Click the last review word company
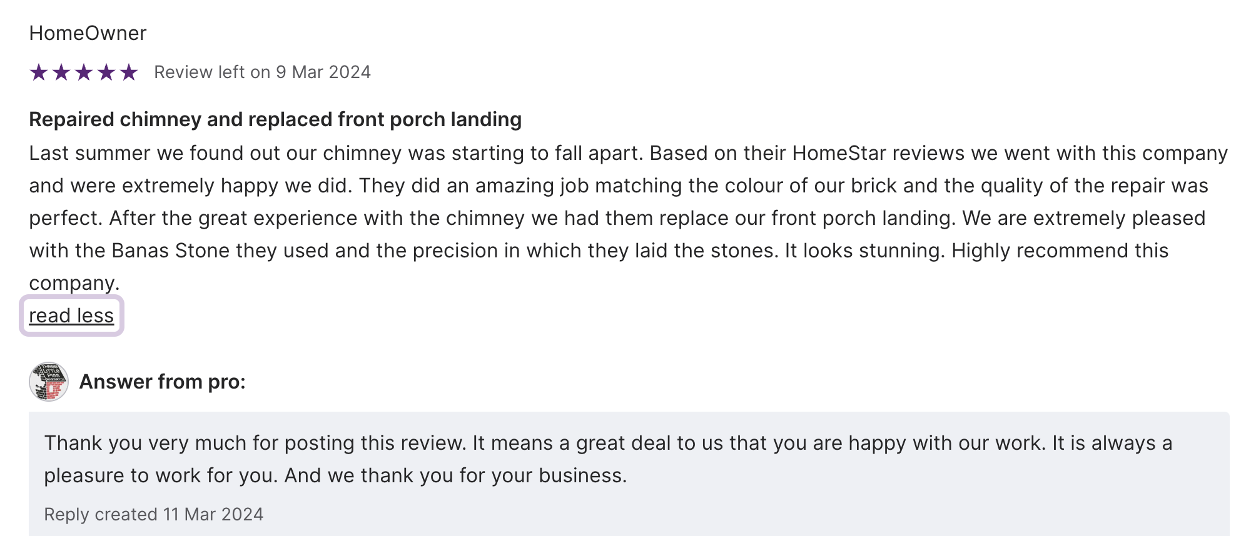Image resolution: width=1251 pixels, height=536 pixels. (x=74, y=283)
